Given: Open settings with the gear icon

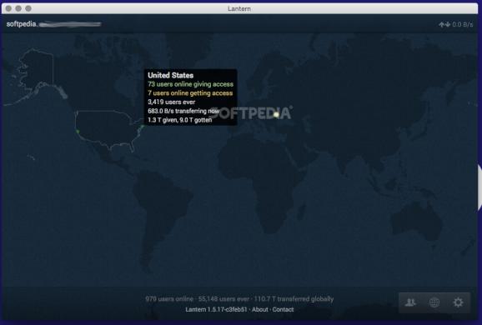Looking at the screenshot, I should coord(458,302).
